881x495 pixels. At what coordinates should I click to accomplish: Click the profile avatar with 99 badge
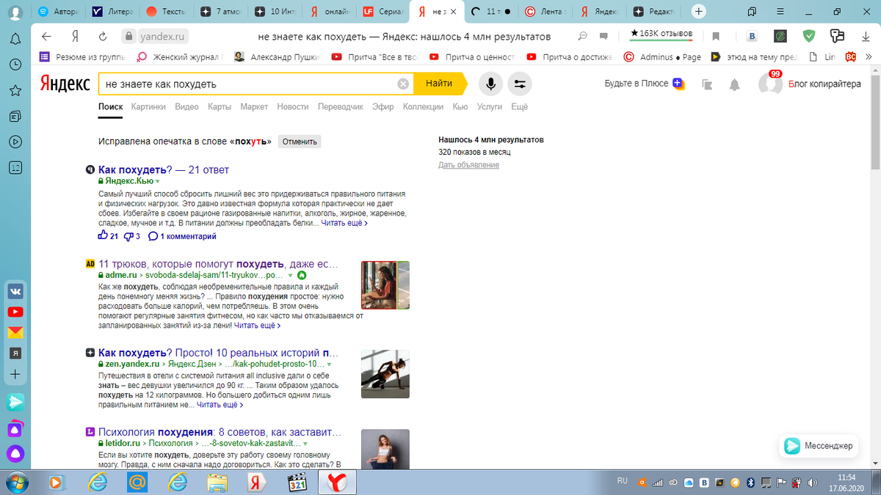click(770, 84)
